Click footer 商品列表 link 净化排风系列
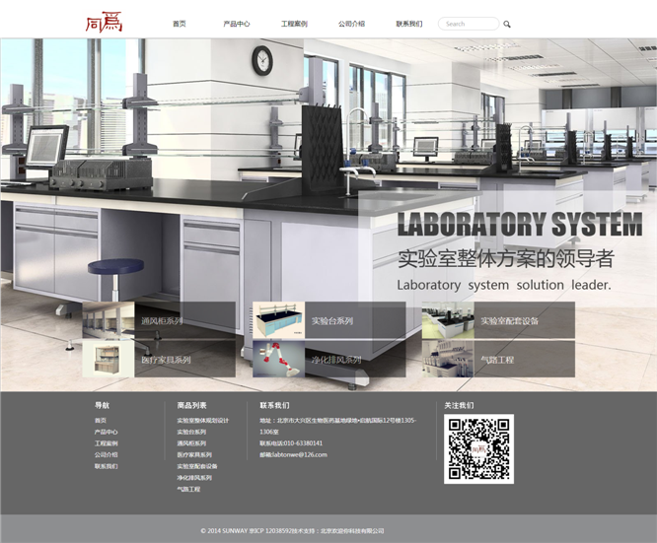Viewport: 657px width, 543px height. [x=194, y=478]
